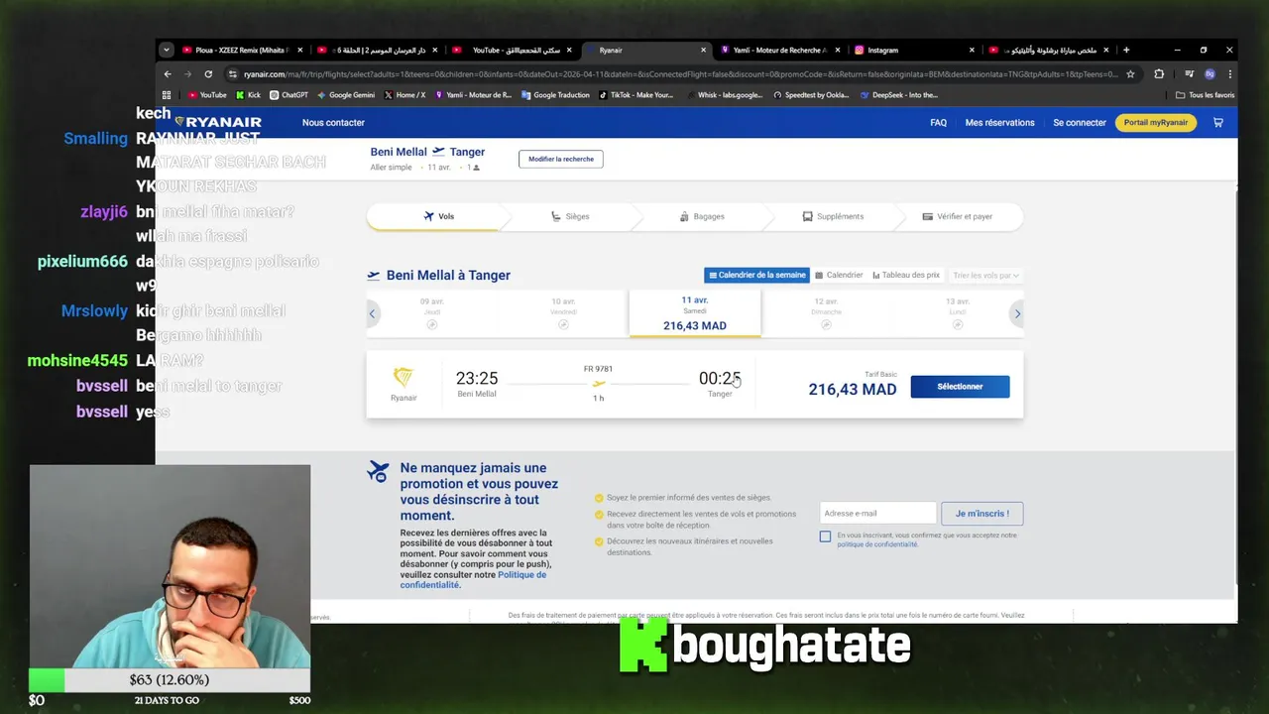Select the 09 avr. Jeudi date
The width and height of the screenshot is (1269, 714).
tap(431, 313)
